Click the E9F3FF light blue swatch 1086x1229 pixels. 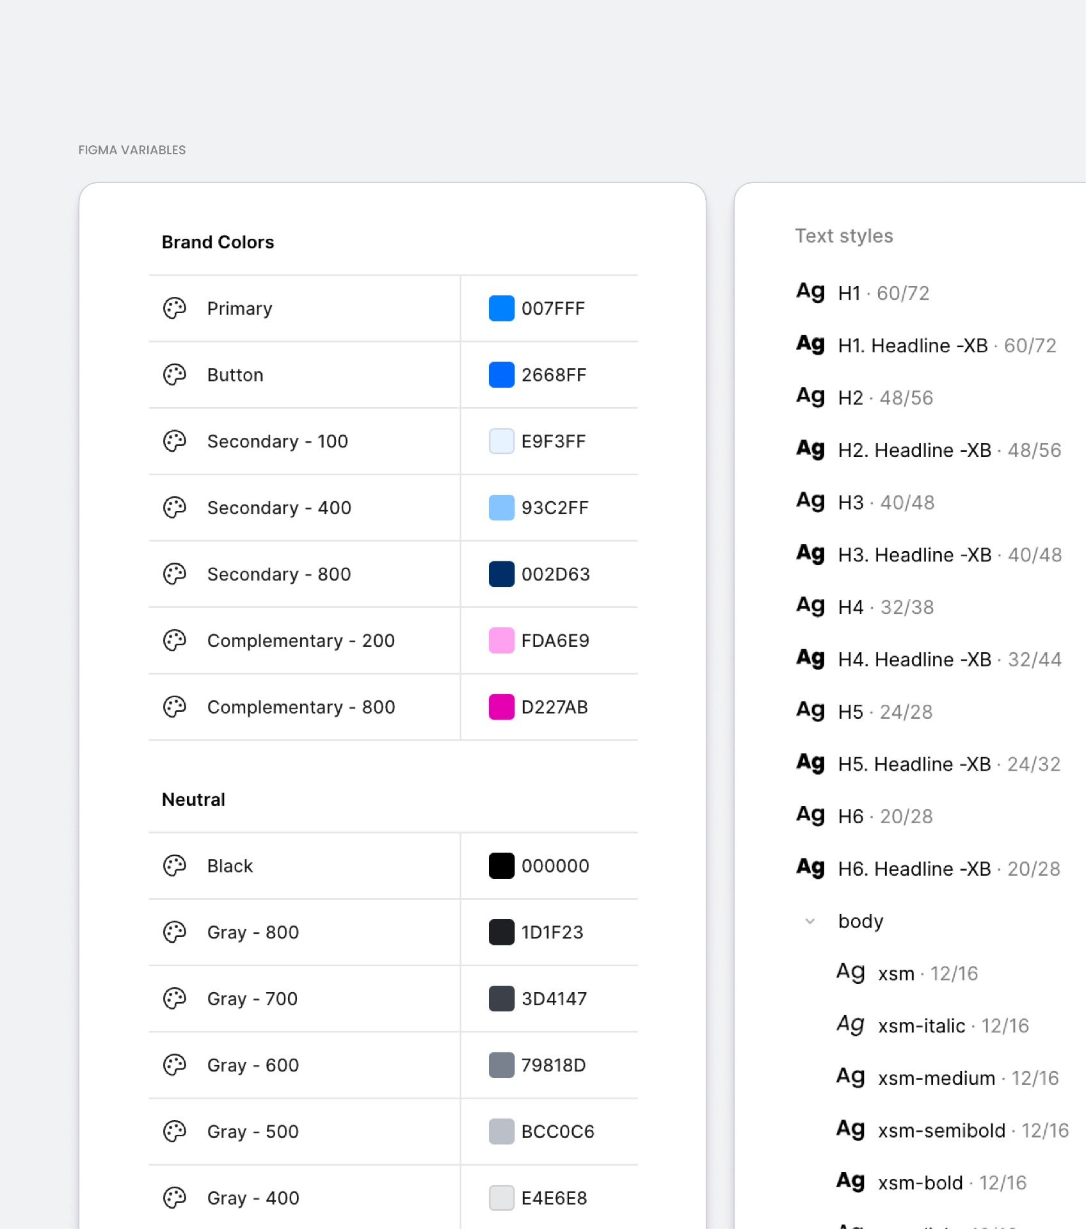502,442
